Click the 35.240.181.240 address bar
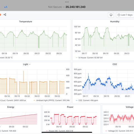134x134 pixels. [x=75, y=7]
